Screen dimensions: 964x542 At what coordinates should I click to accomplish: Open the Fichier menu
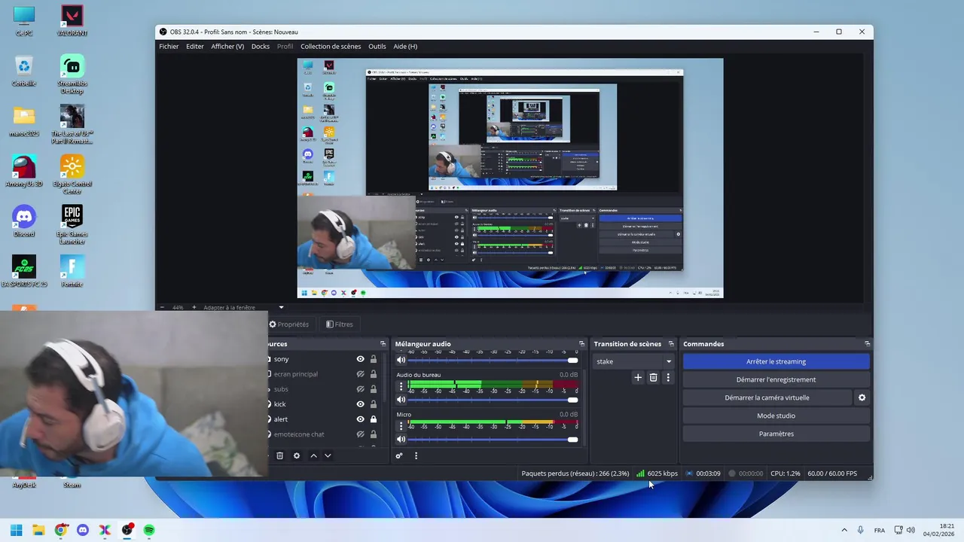coord(169,47)
